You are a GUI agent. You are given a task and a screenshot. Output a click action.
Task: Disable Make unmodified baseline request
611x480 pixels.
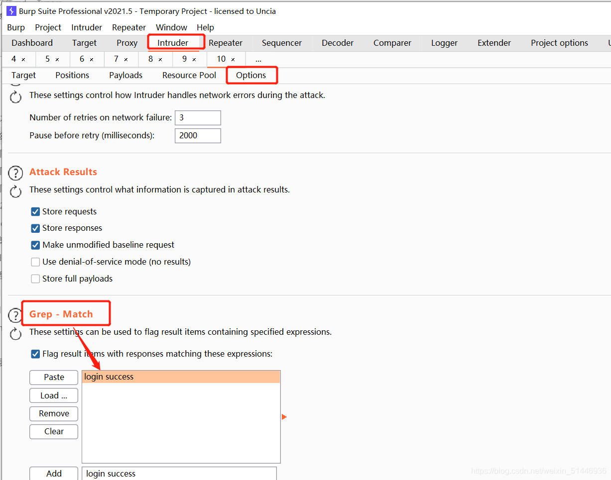pyautogui.click(x=35, y=245)
